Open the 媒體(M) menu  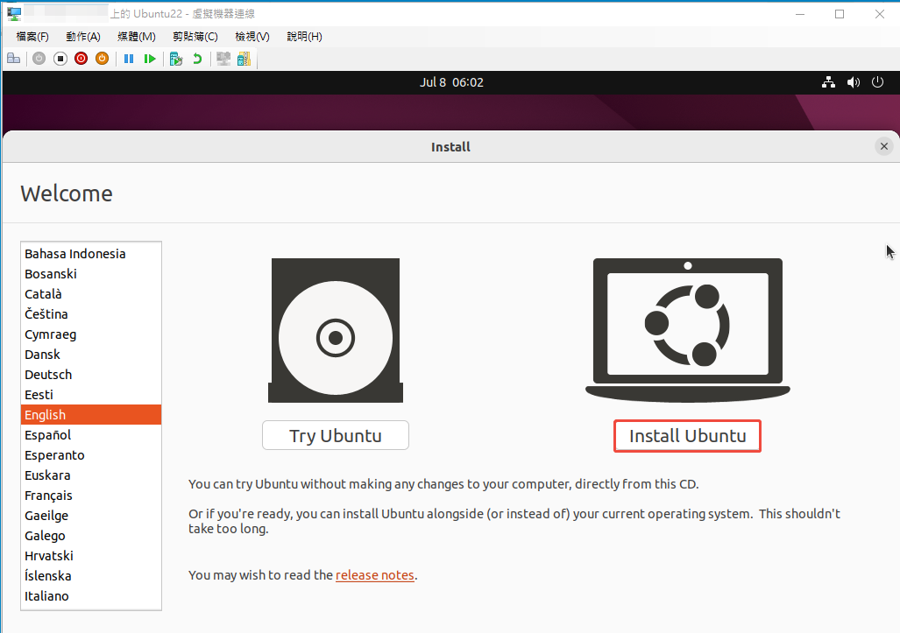pyautogui.click(x=137, y=37)
